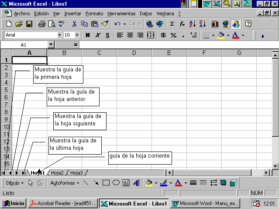Open the Dibujo menu dropdown

[x=15, y=183]
